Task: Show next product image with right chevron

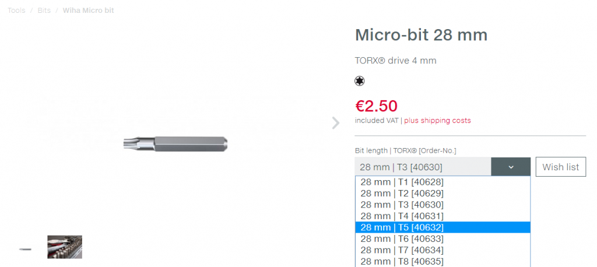Action: pos(335,123)
